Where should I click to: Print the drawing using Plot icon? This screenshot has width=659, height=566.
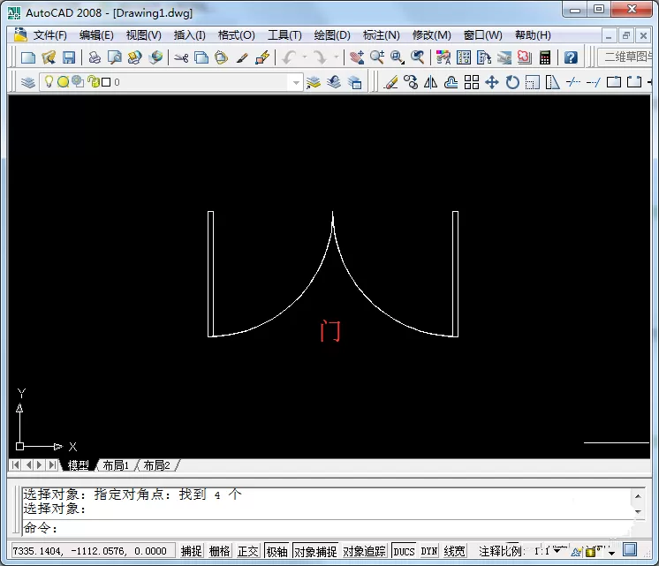tap(95, 57)
